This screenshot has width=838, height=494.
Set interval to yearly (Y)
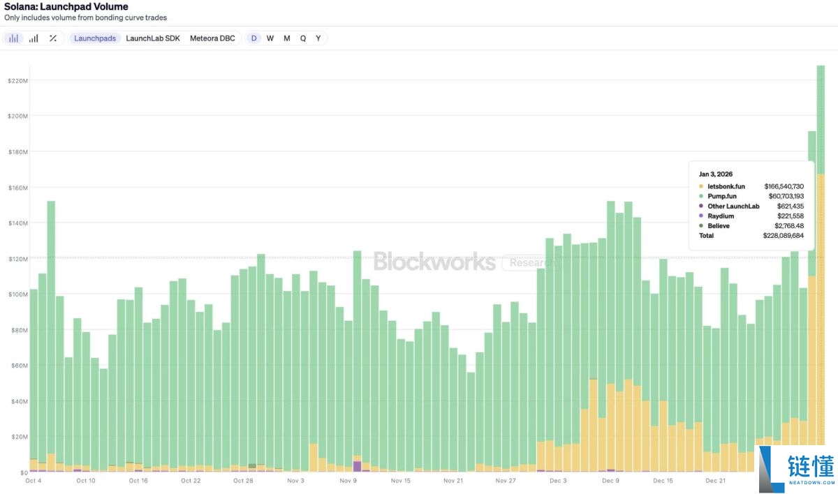point(318,38)
